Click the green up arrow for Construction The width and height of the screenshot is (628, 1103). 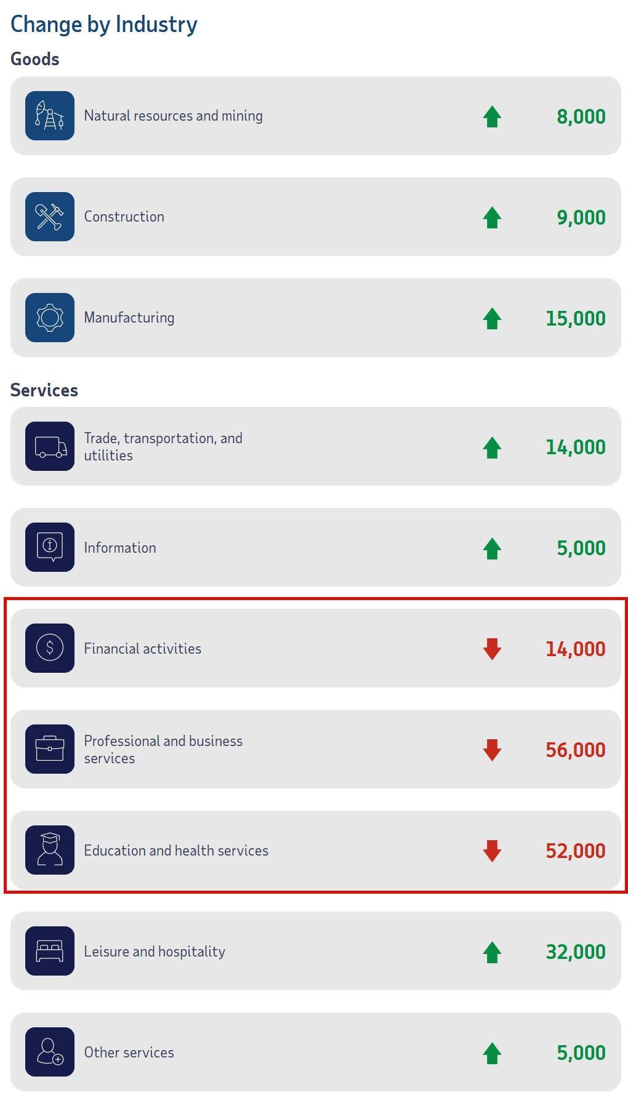[492, 217]
